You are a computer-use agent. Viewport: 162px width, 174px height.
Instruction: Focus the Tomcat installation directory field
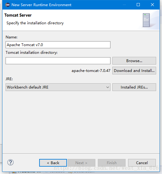point(58,61)
